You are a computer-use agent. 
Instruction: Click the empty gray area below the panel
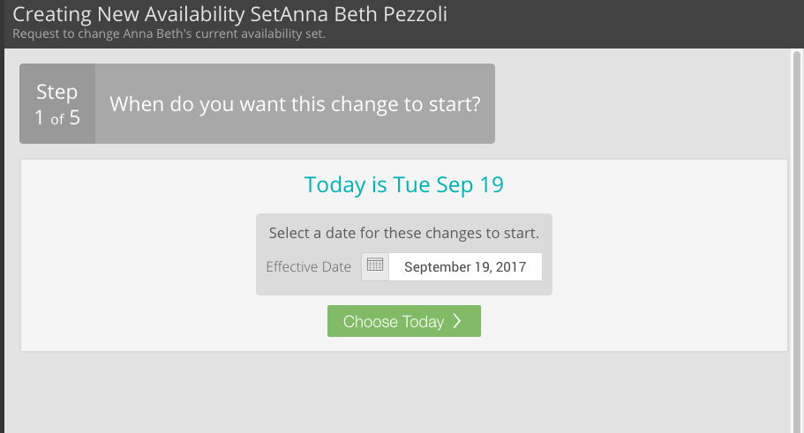coord(398,392)
